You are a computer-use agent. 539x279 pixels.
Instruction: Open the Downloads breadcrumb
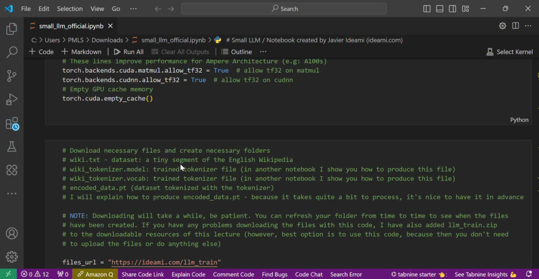point(107,40)
